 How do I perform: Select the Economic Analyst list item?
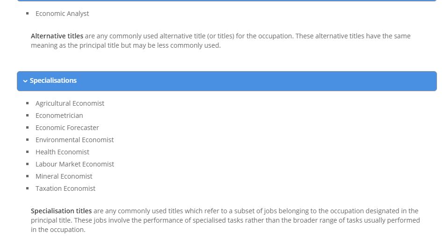pos(62,14)
